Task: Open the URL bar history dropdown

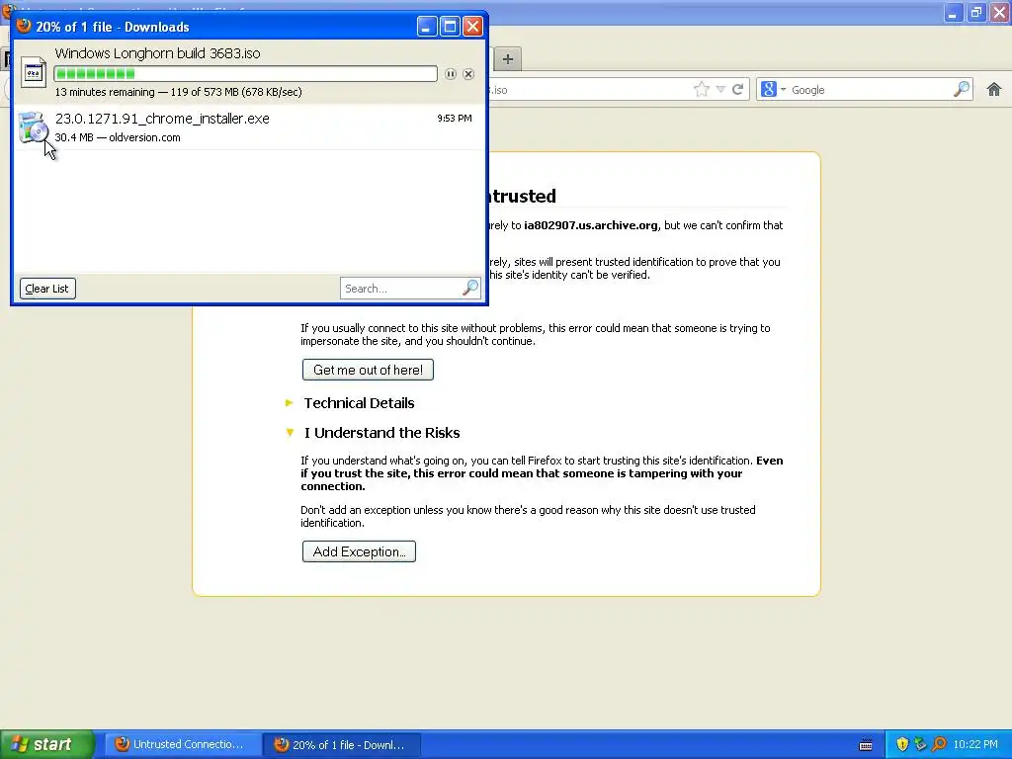Action: point(720,90)
